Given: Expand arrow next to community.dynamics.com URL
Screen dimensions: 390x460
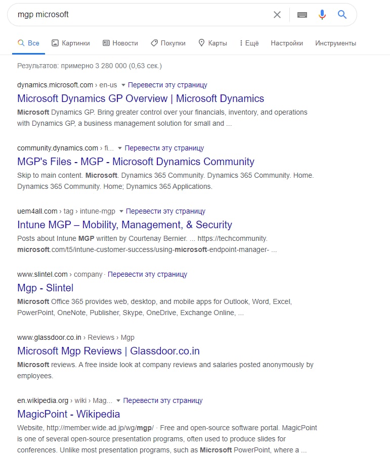Looking at the screenshot, I should coord(120,148).
